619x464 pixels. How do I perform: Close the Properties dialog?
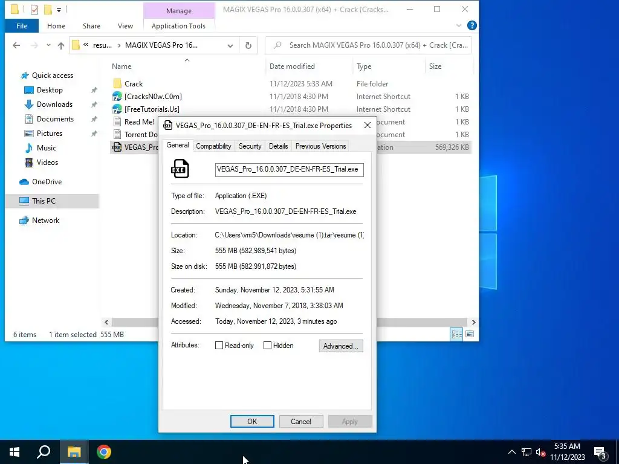point(367,125)
